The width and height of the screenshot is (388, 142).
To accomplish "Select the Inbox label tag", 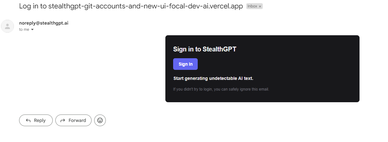I will [252, 6].
